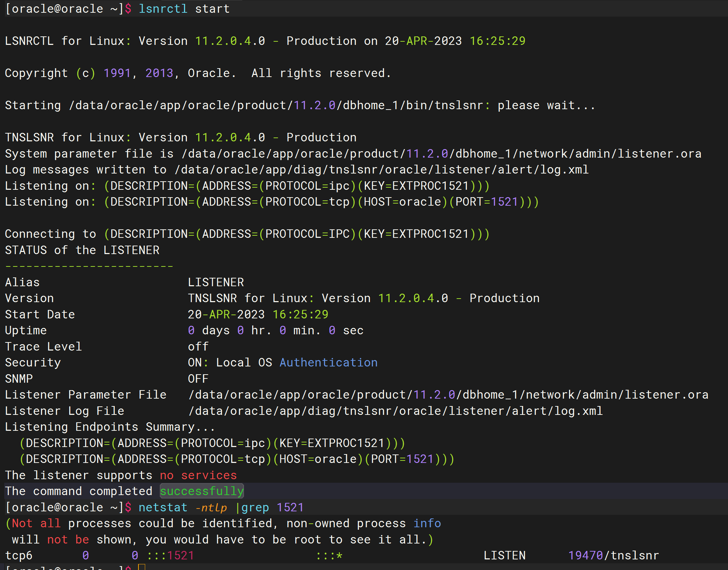Click the SNMP value 'OFF'

(x=198, y=379)
